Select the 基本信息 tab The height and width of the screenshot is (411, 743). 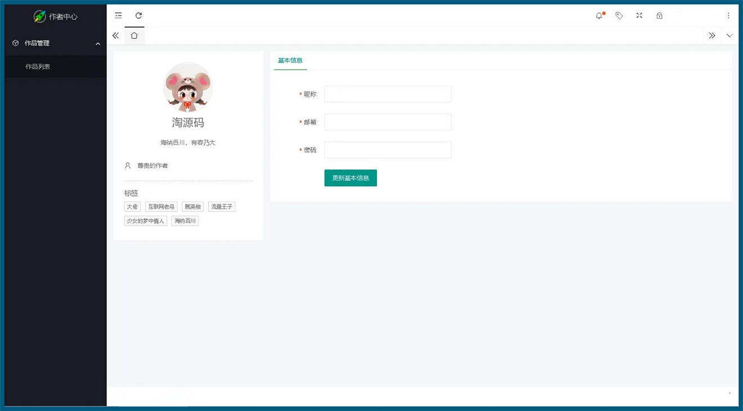point(290,60)
